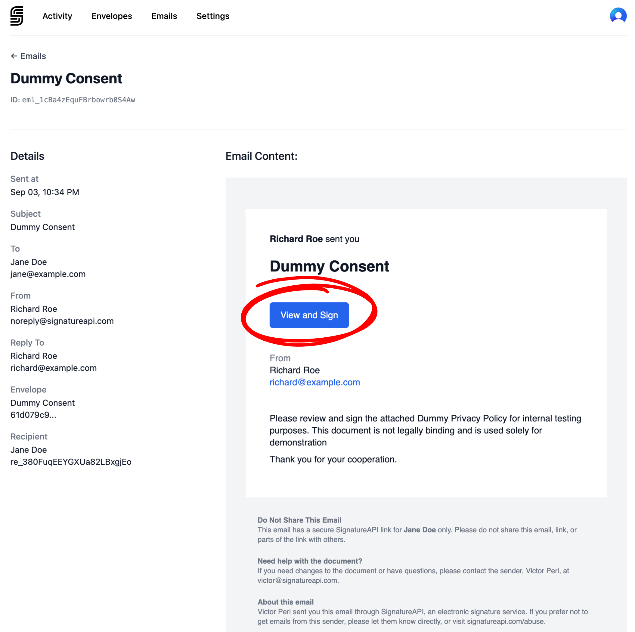Open the user profile avatar

click(x=618, y=16)
